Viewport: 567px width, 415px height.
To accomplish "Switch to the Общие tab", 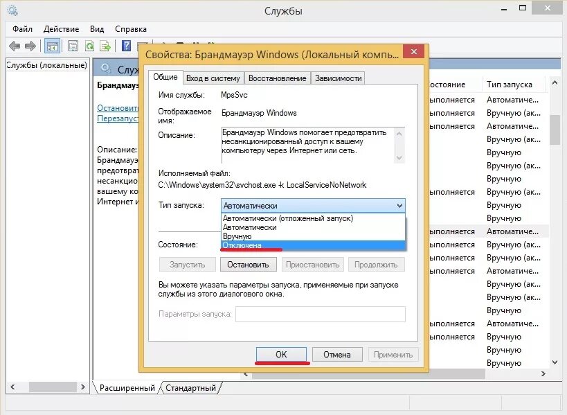I will (165, 77).
